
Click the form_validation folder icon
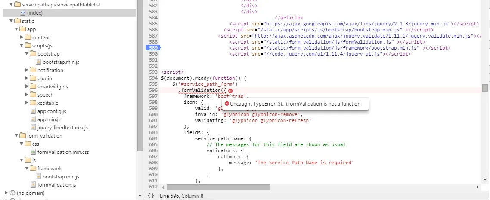click(22, 135)
